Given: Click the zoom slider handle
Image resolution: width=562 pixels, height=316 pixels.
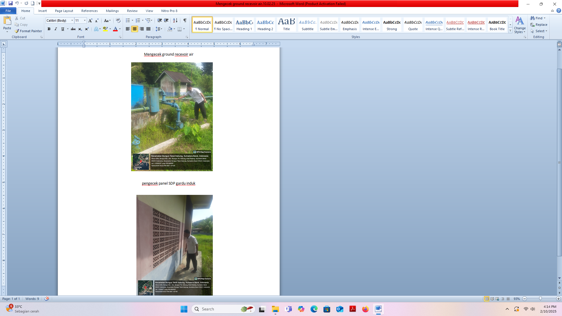Looking at the screenshot, I should (x=540, y=299).
